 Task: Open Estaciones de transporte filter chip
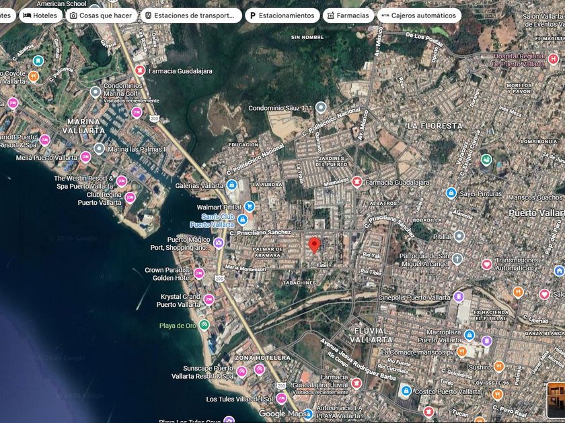(191, 15)
